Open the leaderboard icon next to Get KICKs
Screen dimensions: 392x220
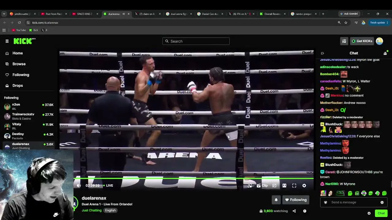(x=344, y=41)
